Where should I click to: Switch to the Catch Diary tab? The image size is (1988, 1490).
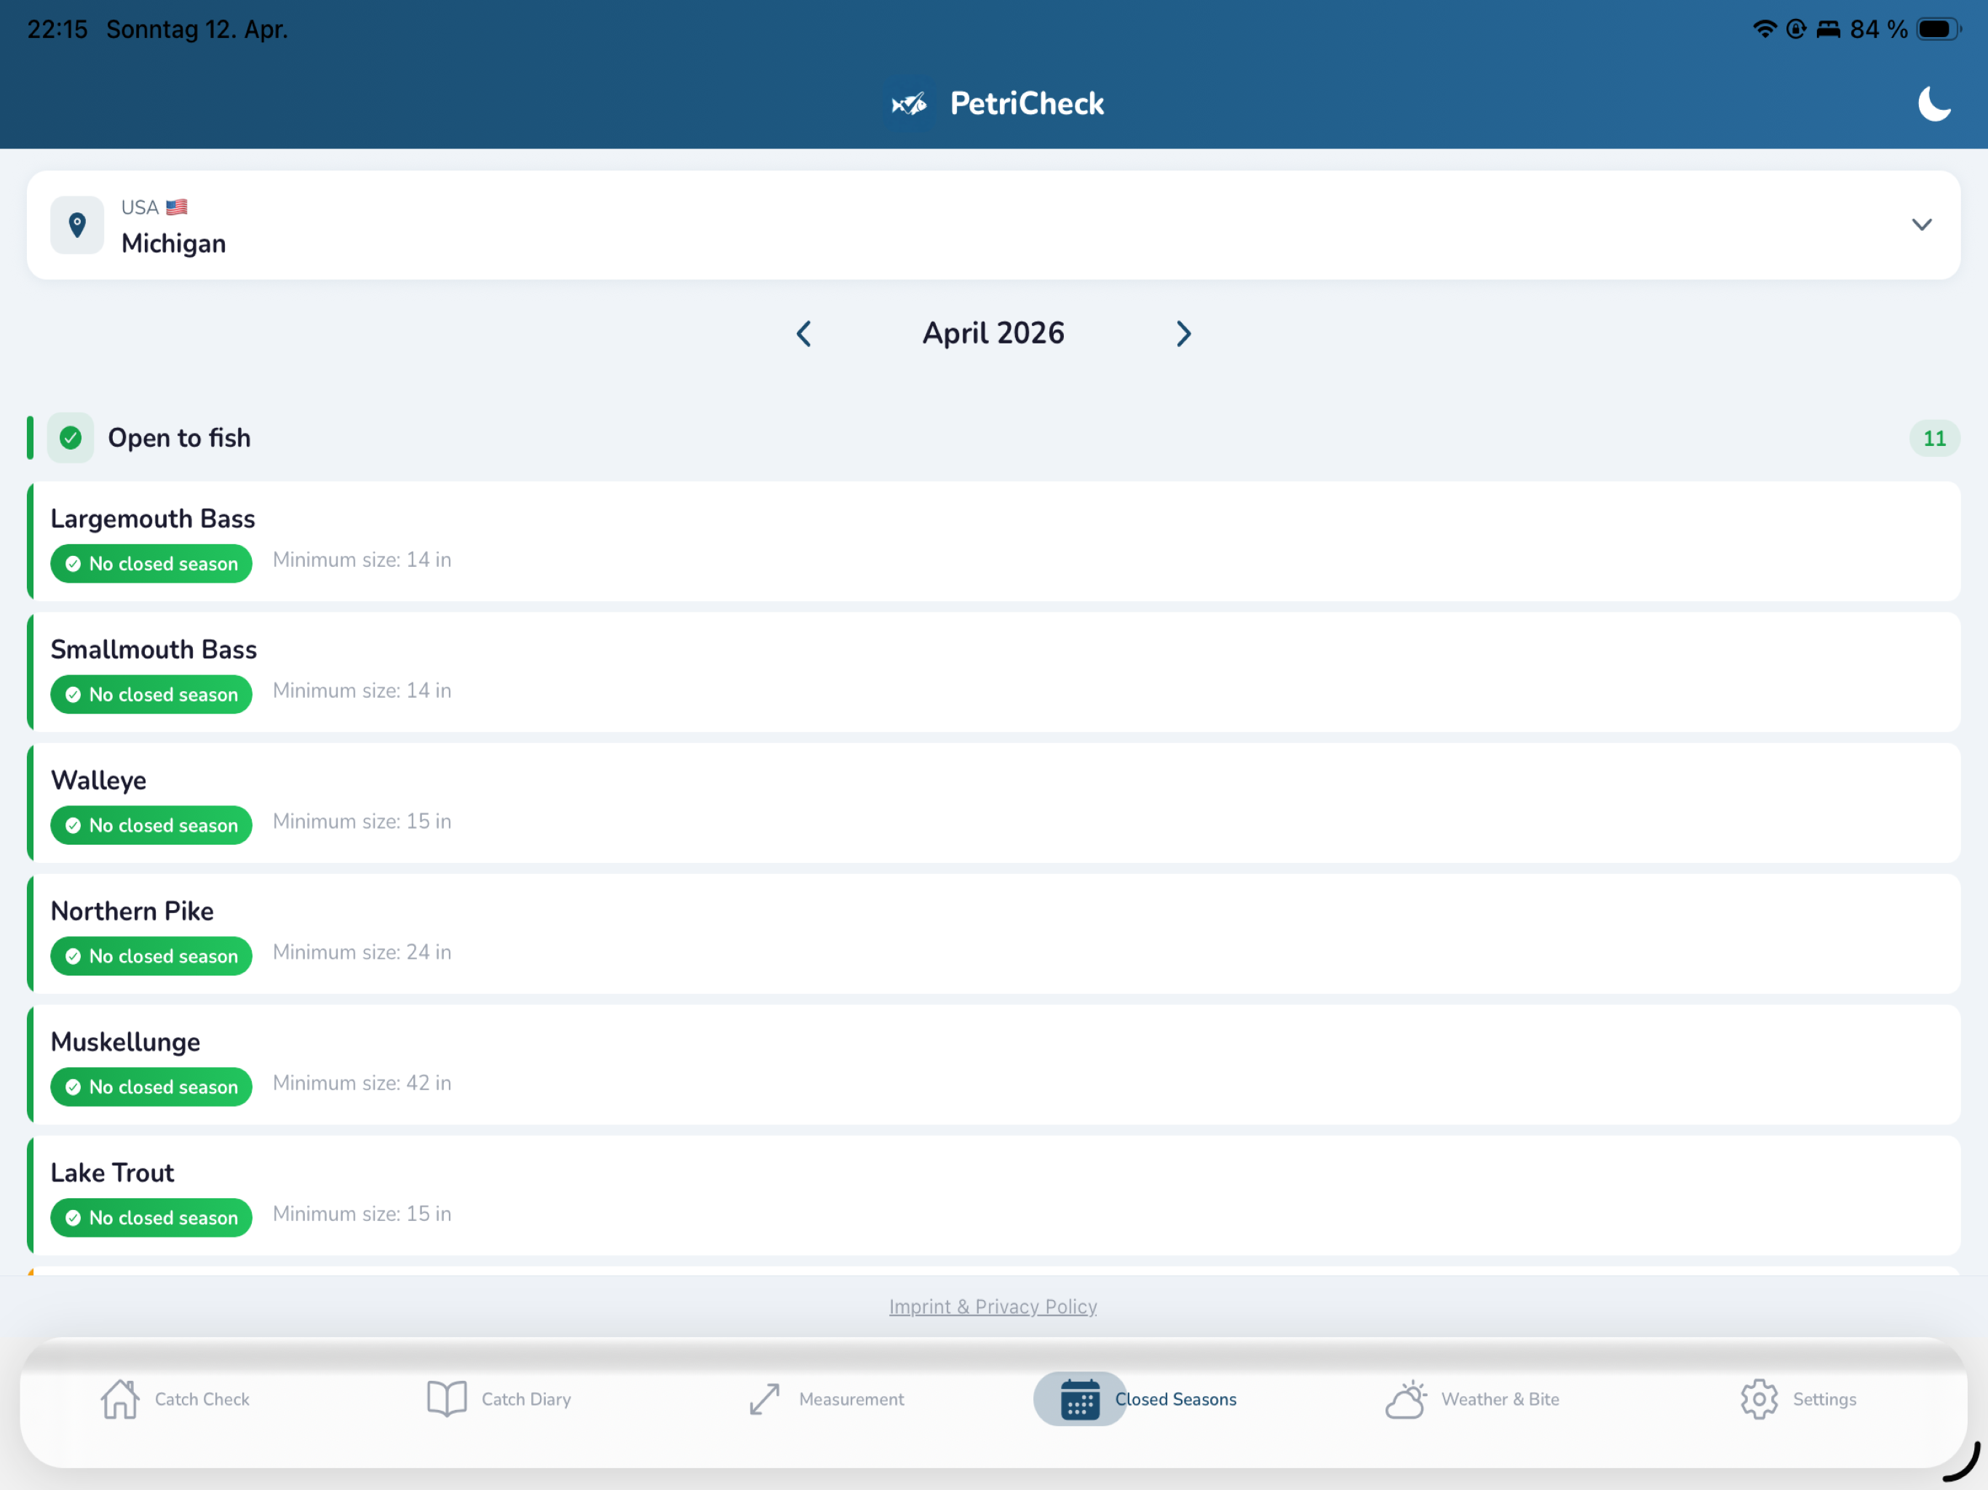point(500,1399)
